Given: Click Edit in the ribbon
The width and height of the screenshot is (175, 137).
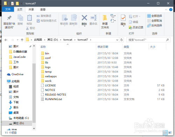Looking at the screenshot, I should click(x=133, y=22).
